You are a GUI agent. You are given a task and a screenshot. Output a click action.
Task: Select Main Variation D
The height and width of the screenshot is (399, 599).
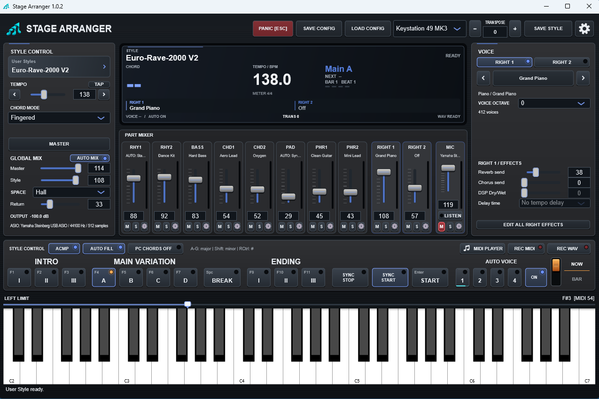point(186,277)
